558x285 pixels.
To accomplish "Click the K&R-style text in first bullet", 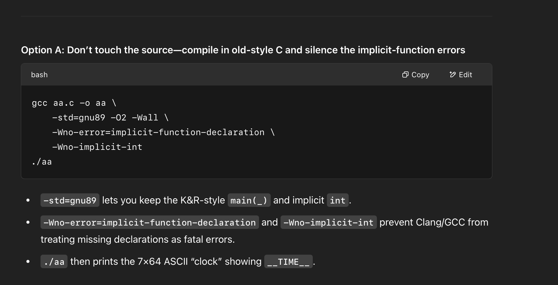I will pyautogui.click(x=203, y=200).
